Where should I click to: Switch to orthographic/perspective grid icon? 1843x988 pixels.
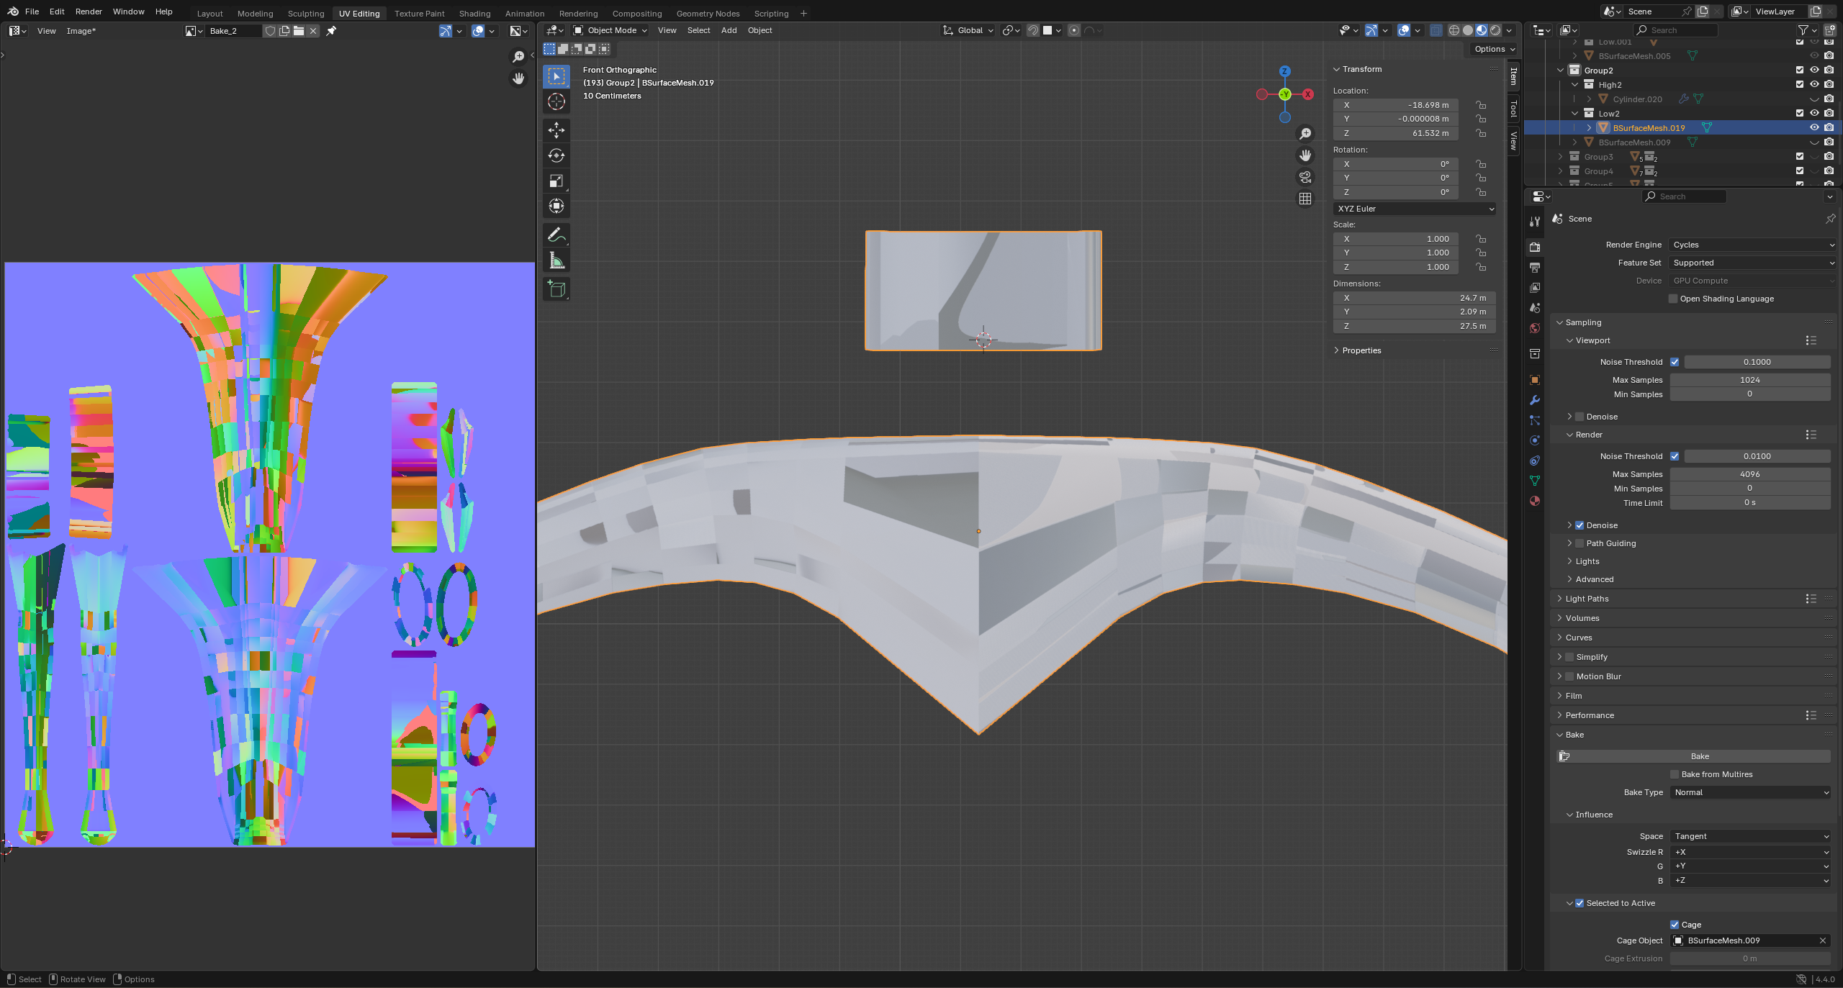point(1305,199)
